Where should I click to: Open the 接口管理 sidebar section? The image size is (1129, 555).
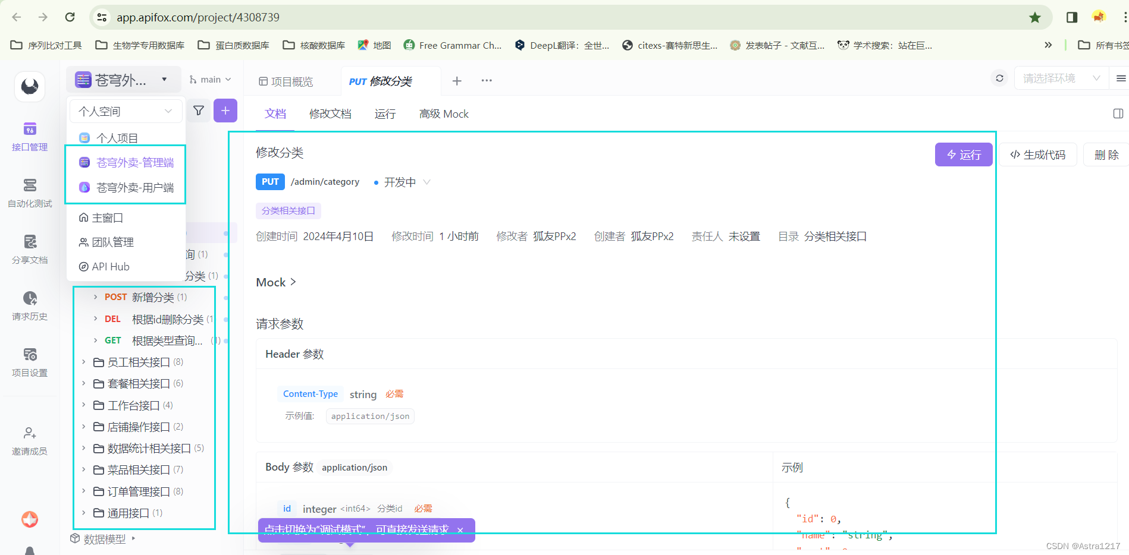tap(30, 137)
